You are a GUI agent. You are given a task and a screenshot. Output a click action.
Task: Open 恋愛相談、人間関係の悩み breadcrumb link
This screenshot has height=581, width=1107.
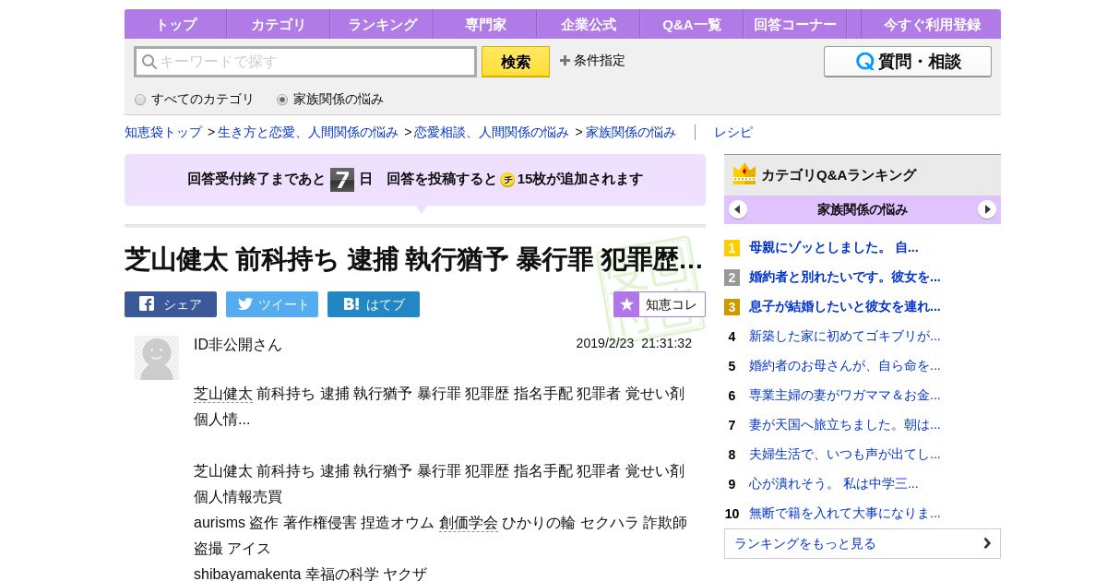tap(492, 132)
